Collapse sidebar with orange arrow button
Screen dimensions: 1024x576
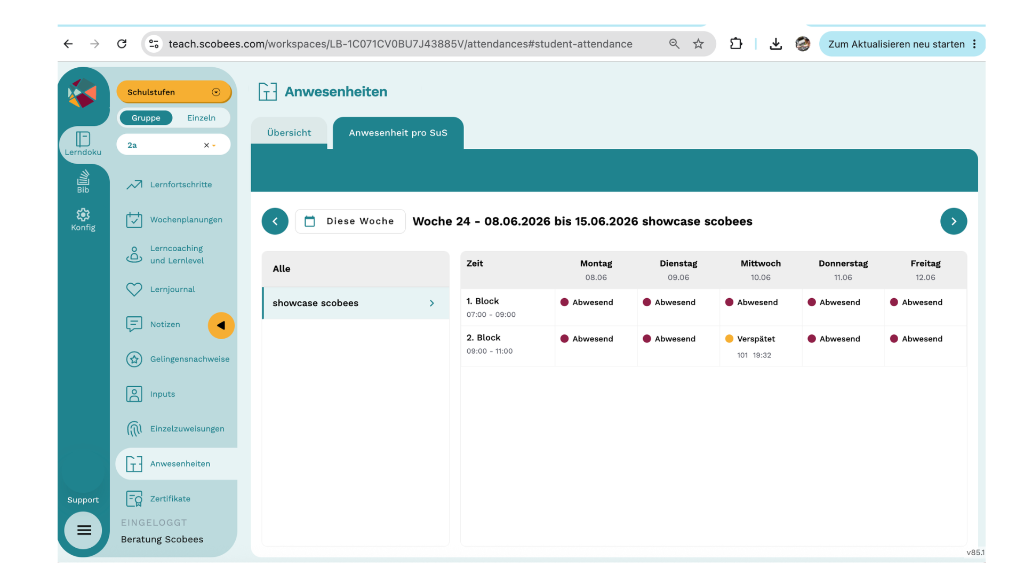pyautogui.click(x=221, y=325)
